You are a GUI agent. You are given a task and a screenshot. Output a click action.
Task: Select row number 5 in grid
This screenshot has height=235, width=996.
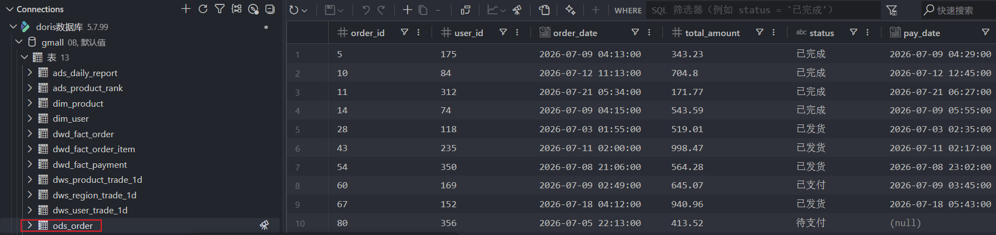click(298, 129)
